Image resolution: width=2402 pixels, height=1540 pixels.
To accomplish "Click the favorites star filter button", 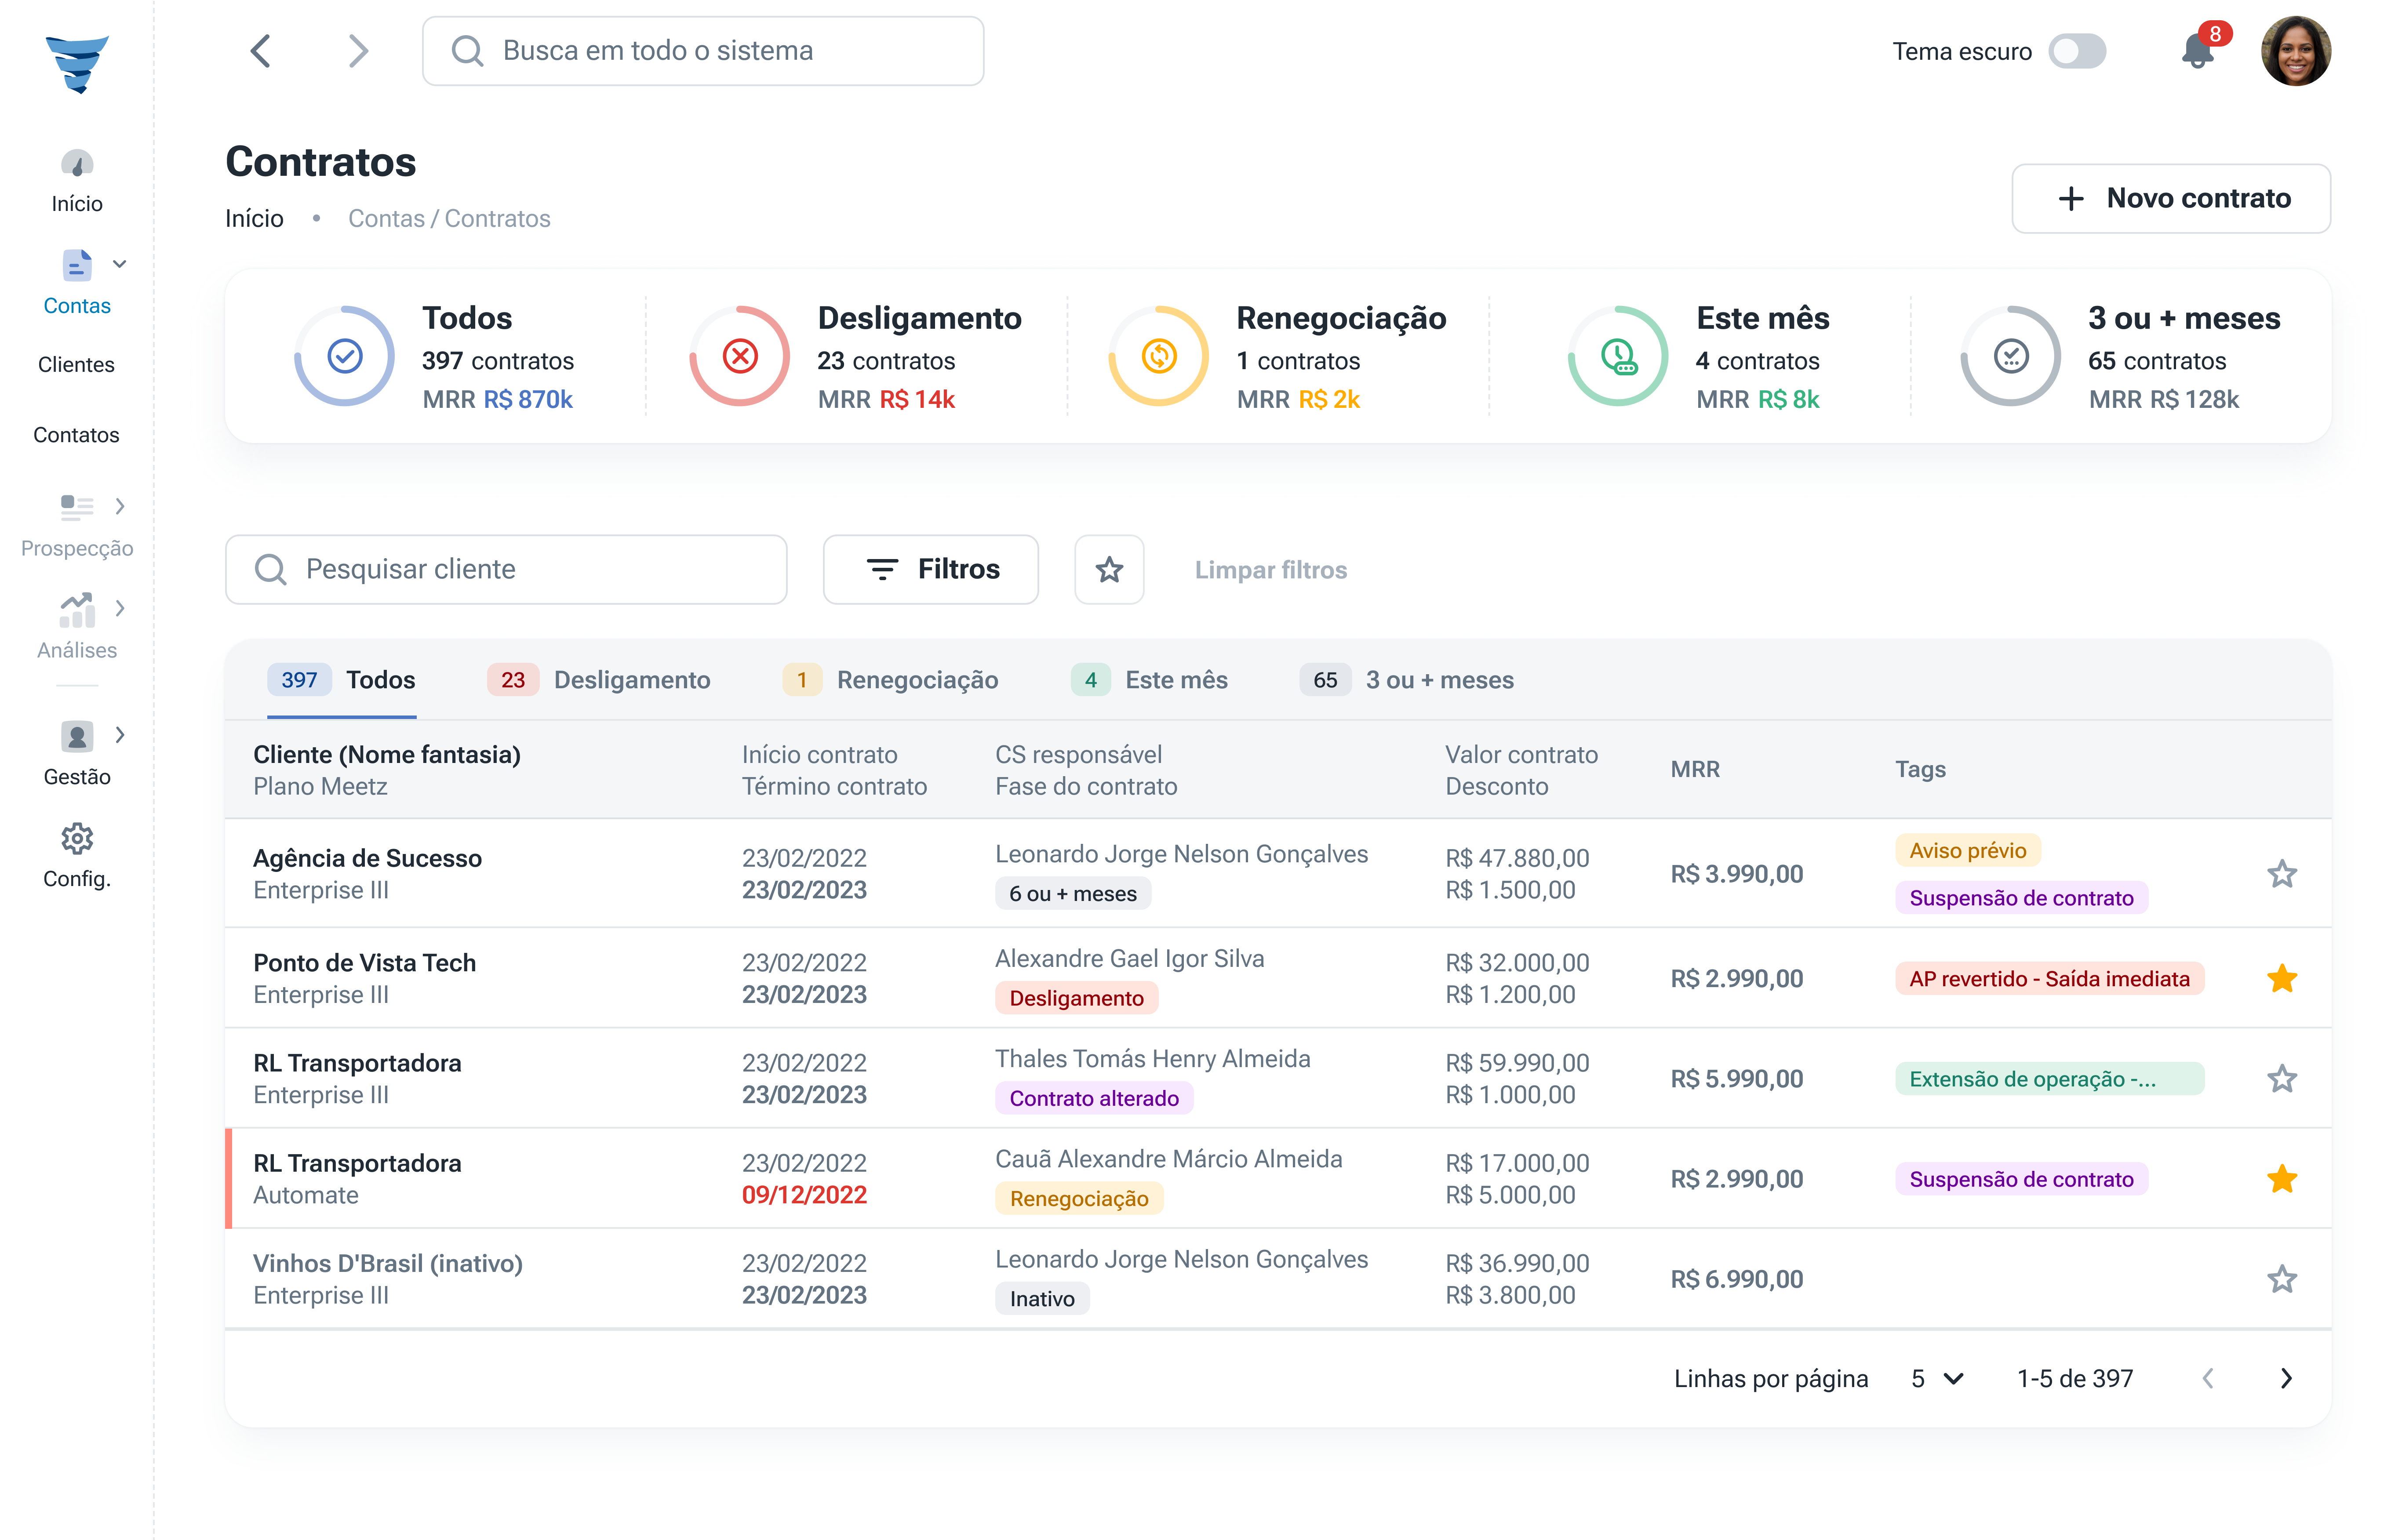I will (1109, 570).
